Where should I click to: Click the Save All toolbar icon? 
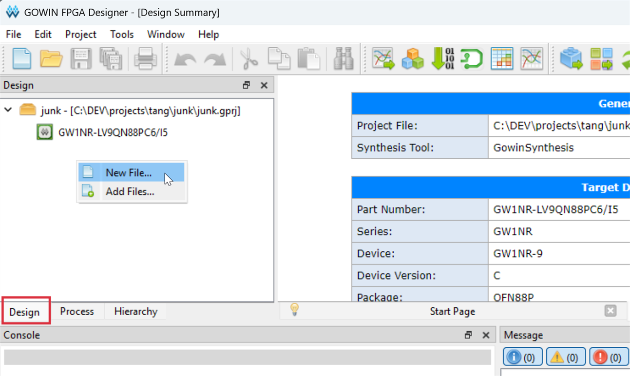pos(111,58)
